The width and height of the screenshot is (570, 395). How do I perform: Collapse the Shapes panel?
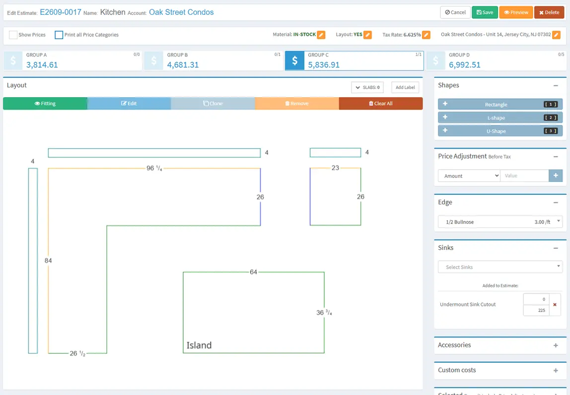click(x=556, y=86)
